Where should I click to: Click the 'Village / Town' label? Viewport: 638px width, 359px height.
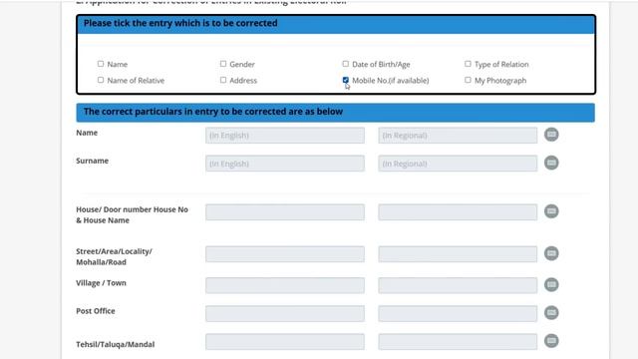101,283
